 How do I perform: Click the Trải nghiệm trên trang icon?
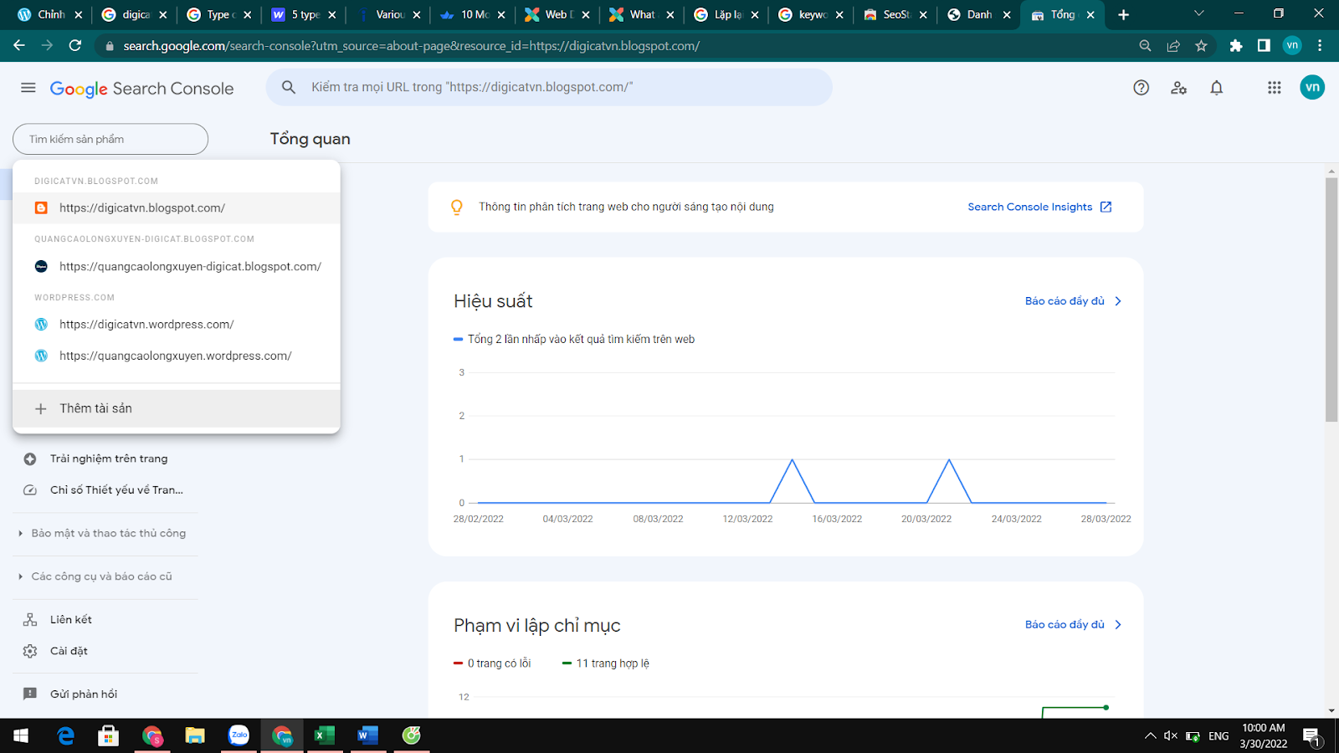(30, 458)
